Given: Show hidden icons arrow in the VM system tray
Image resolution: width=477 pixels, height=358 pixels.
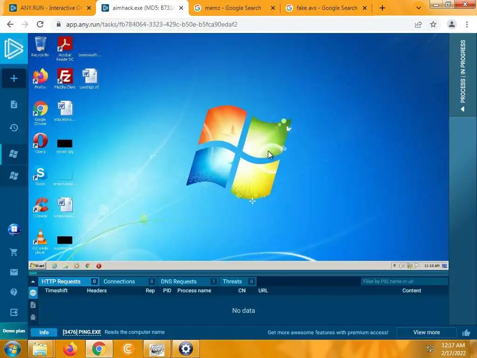Looking at the screenshot, I should click(x=395, y=266).
